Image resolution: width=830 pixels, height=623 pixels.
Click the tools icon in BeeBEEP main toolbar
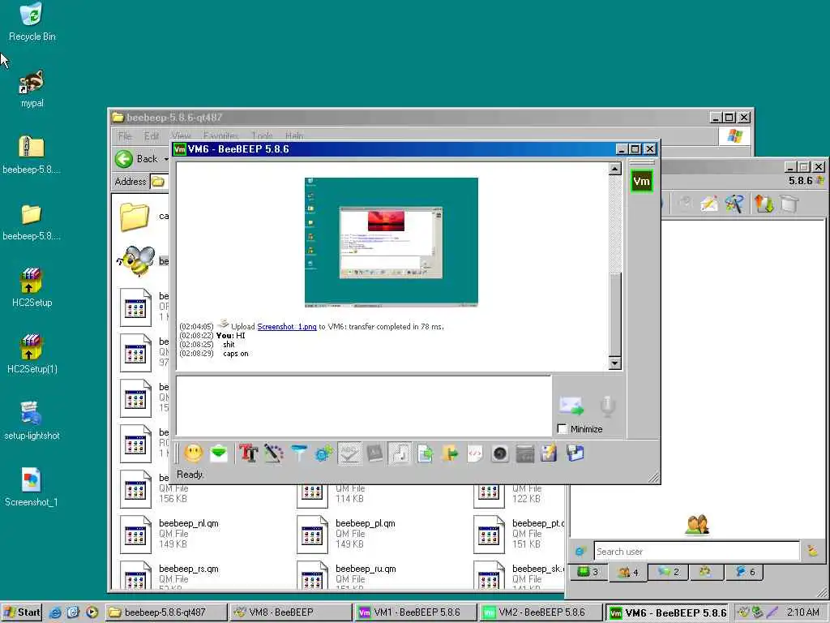click(x=734, y=204)
